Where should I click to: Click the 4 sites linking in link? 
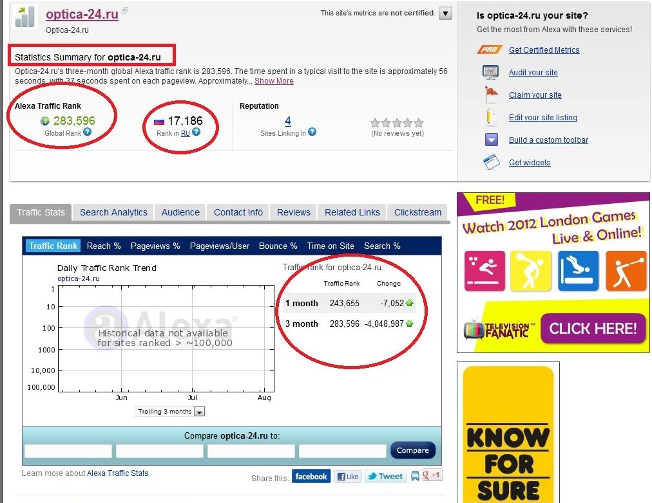pyautogui.click(x=288, y=121)
